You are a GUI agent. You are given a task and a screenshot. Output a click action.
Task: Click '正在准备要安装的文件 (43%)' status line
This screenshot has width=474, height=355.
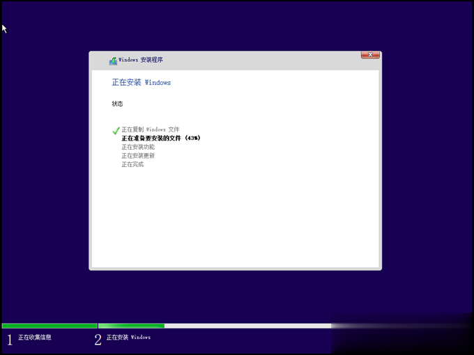coord(161,139)
